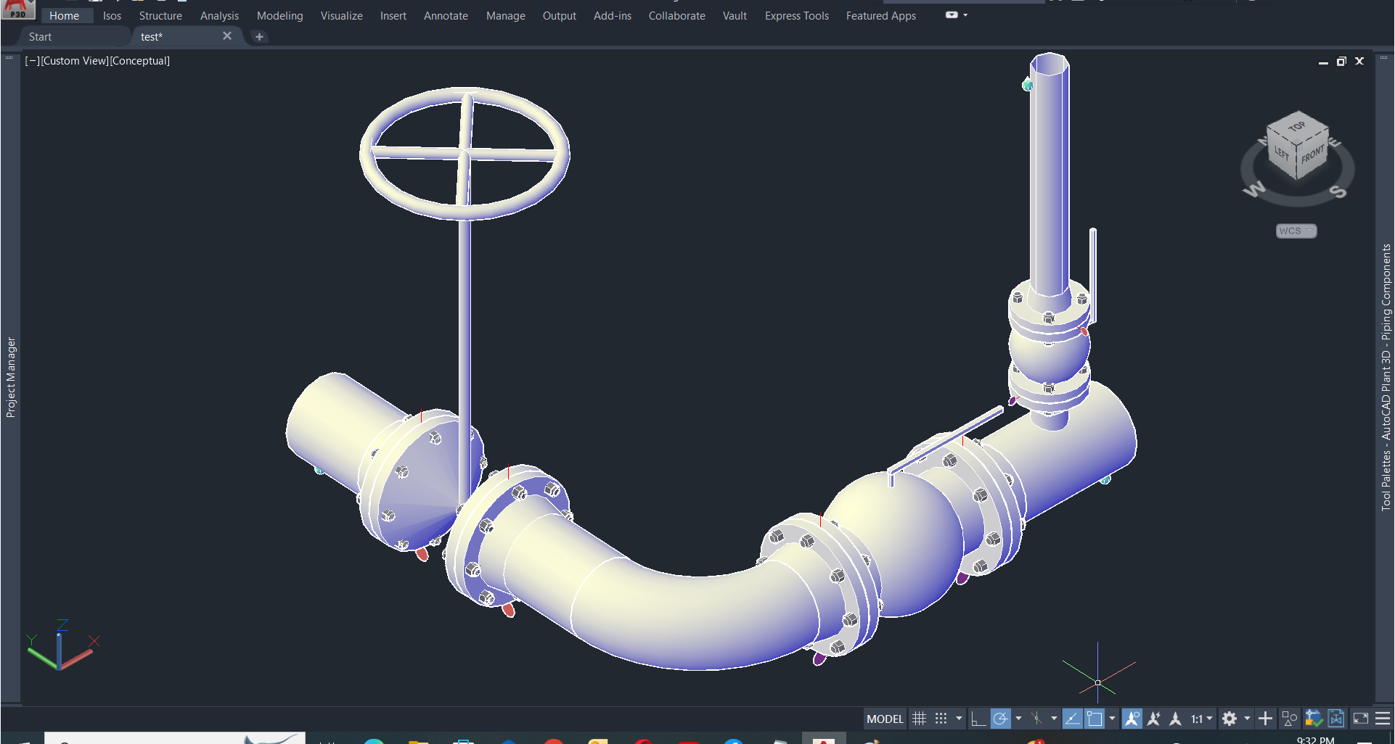
Task: Toggle snap mode dots icon
Action: pos(941,719)
